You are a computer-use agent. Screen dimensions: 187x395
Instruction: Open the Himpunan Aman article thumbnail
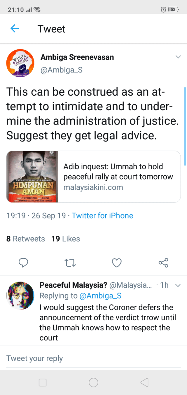(32, 177)
